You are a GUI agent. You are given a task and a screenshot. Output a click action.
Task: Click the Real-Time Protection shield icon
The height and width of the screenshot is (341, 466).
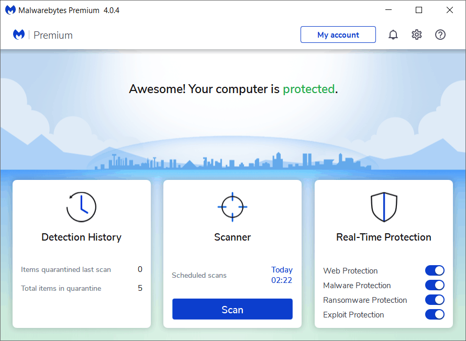click(x=384, y=207)
